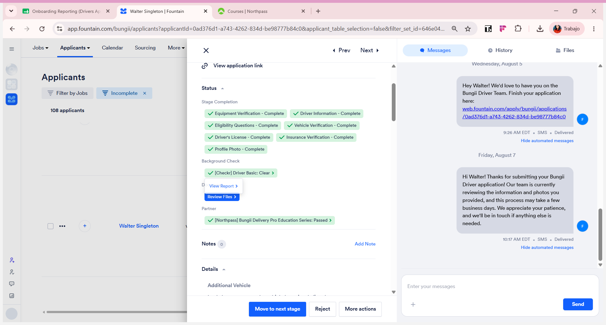Bookmark this page with the star icon

click(468, 29)
